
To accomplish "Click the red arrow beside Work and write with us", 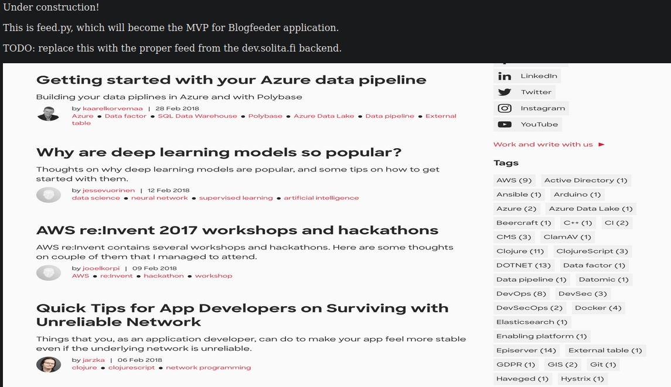I will [601, 145].
